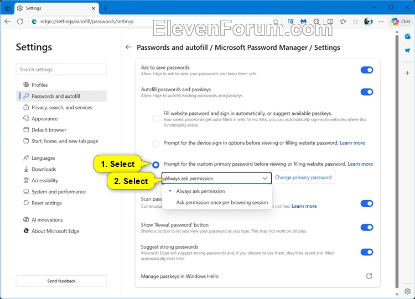Open Default browser section
This screenshot has height=299, width=415.
(61, 130)
